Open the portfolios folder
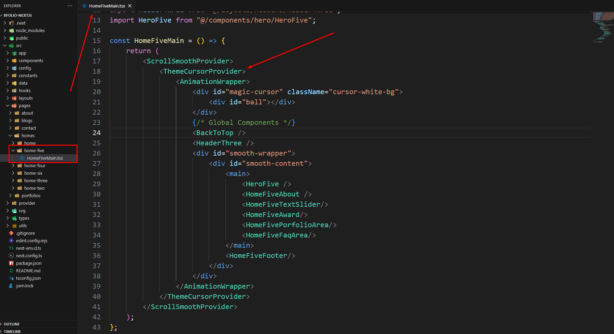The width and height of the screenshot is (614, 334). (x=31, y=195)
